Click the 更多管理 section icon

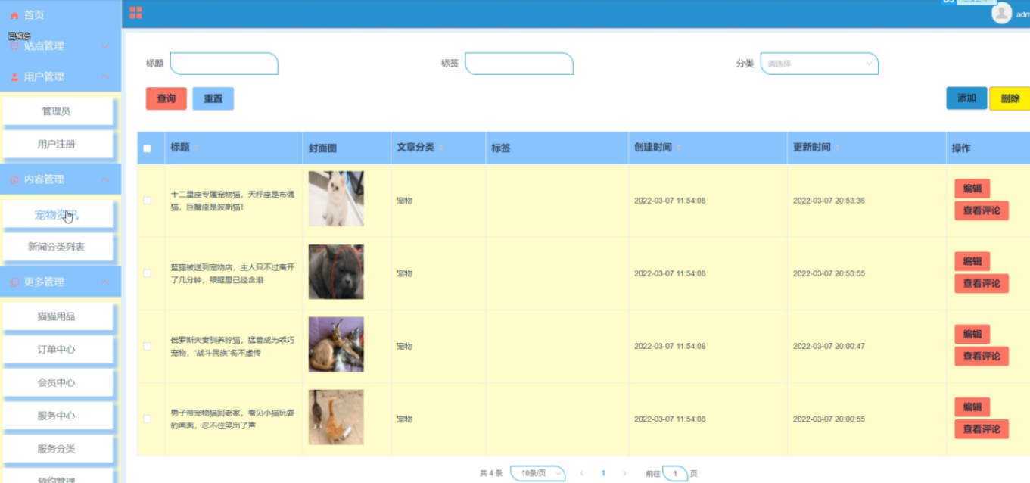pyautogui.click(x=14, y=282)
